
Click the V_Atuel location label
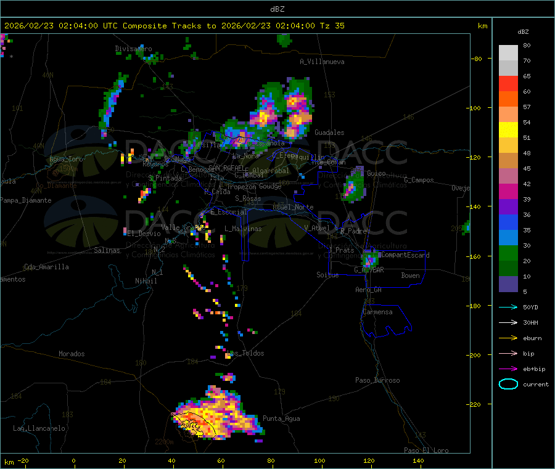(317, 228)
